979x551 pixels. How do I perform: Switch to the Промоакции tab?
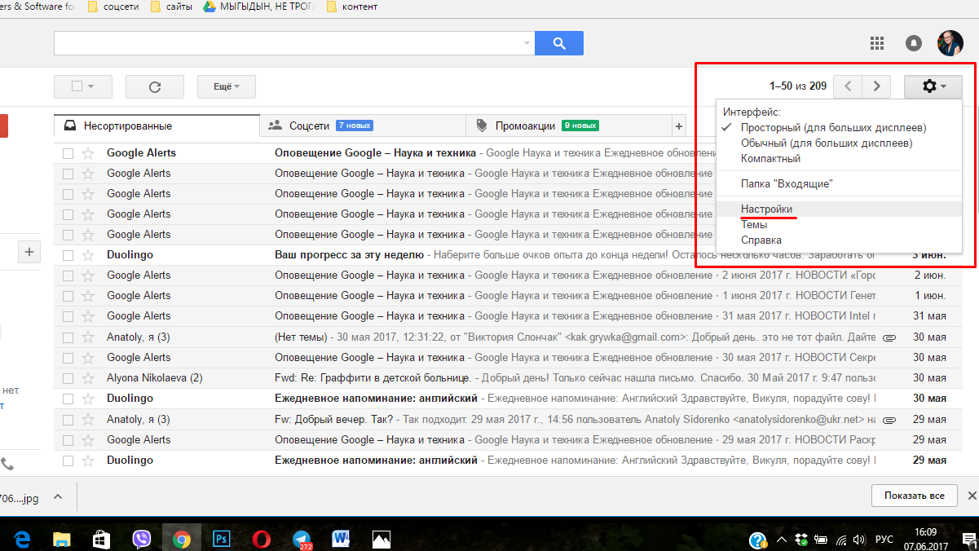click(568, 126)
